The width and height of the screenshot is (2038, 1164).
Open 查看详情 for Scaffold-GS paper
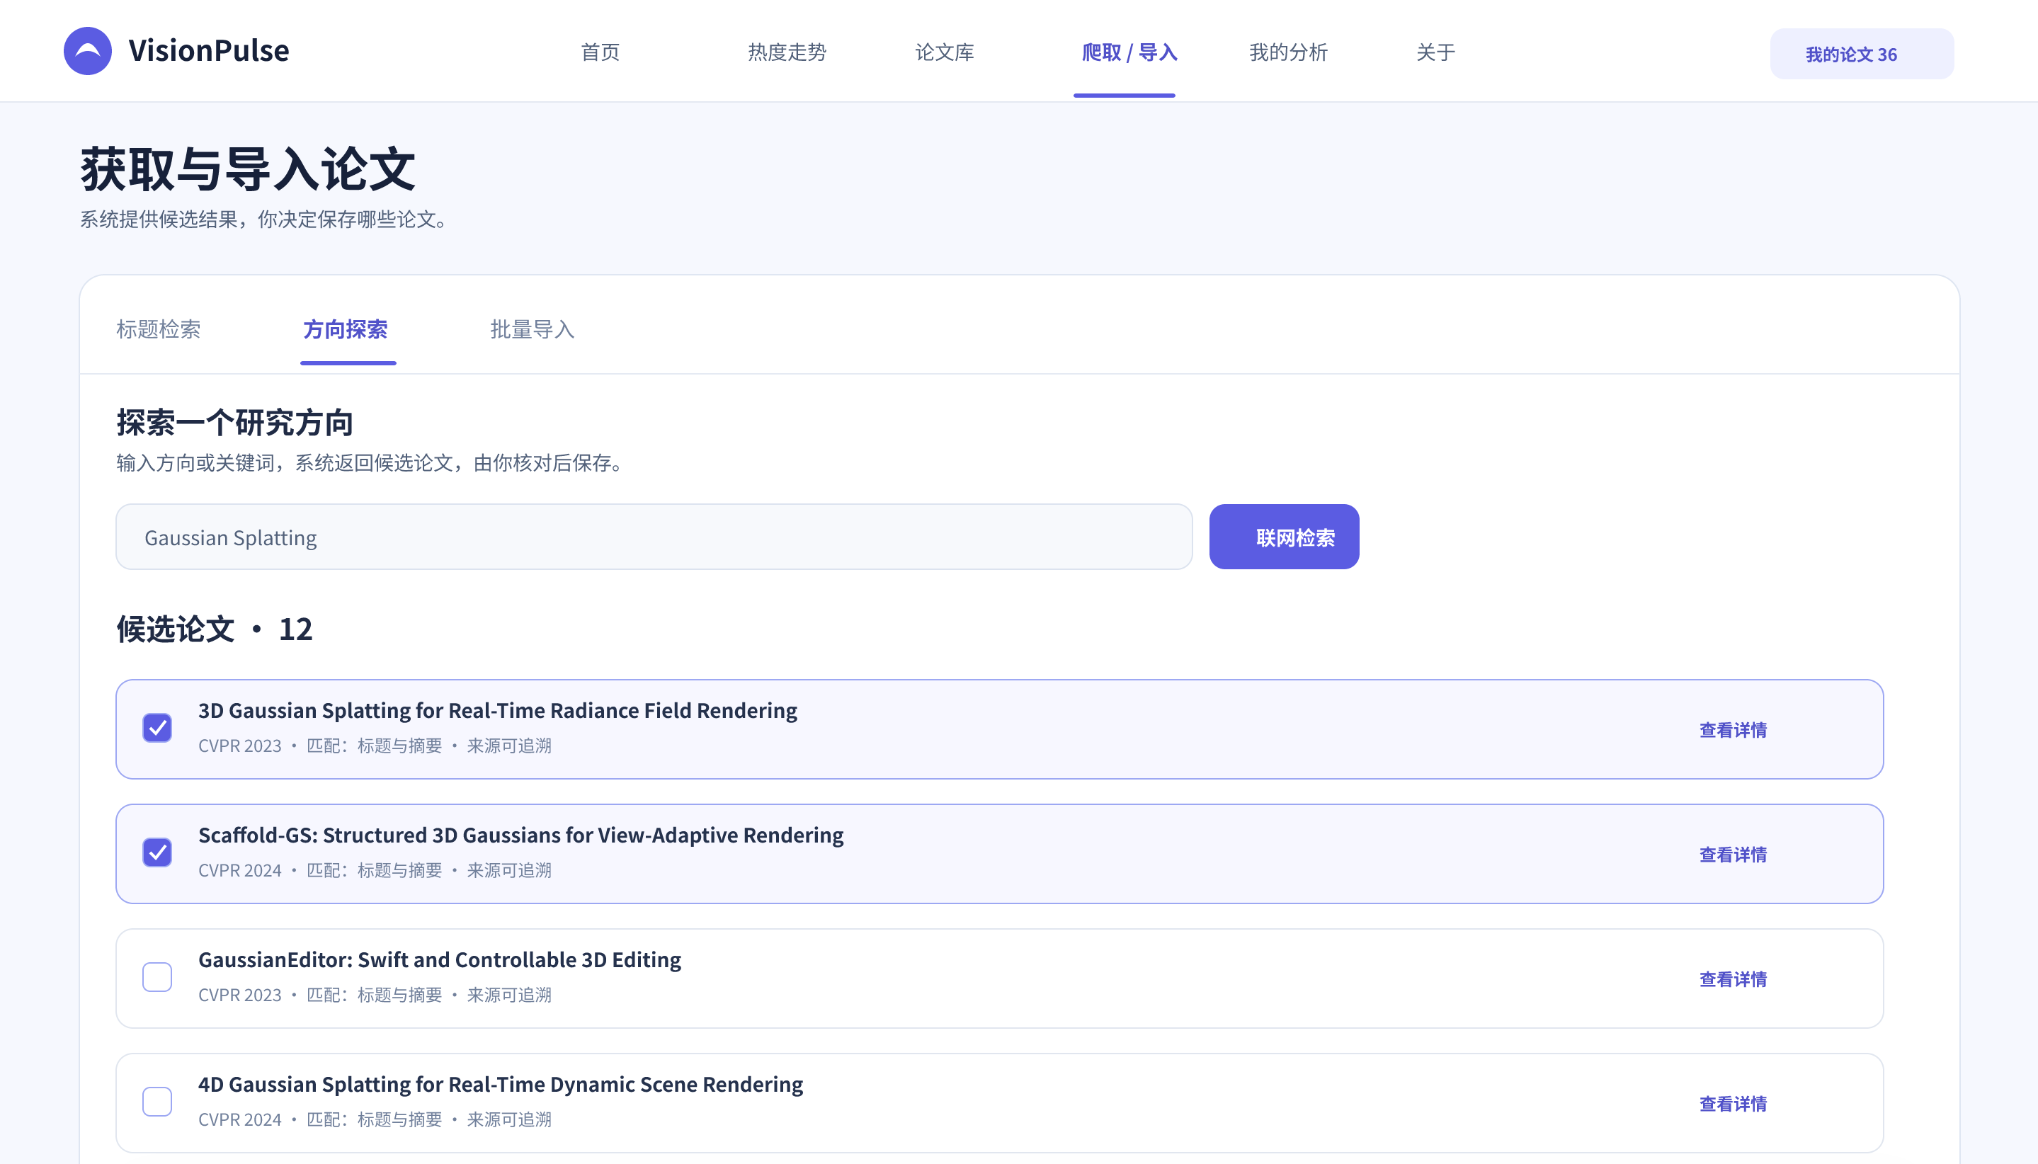point(1733,855)
